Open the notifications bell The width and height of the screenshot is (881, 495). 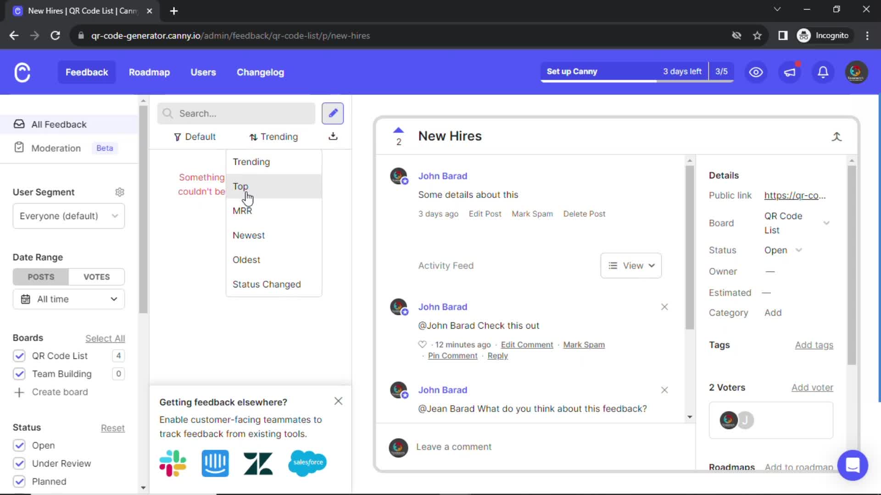(823, 72)
